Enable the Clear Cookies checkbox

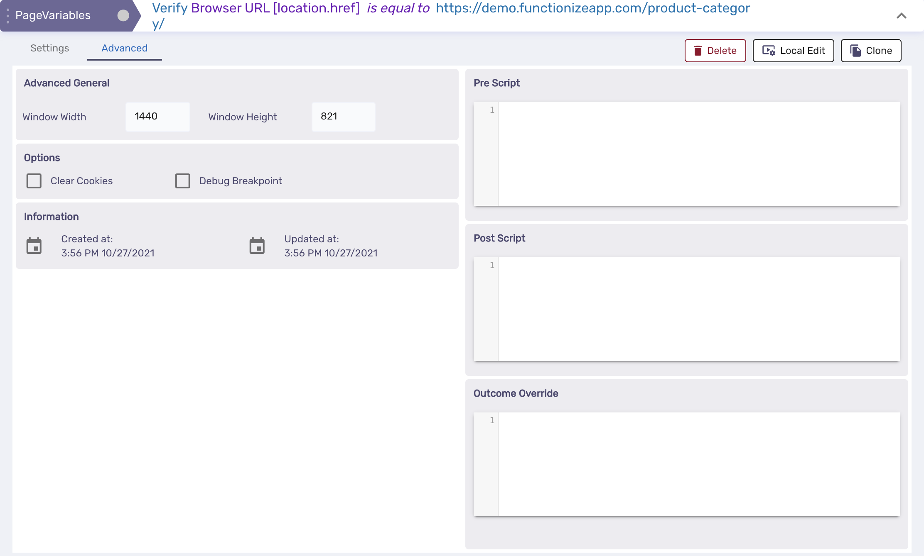point(34,181)
